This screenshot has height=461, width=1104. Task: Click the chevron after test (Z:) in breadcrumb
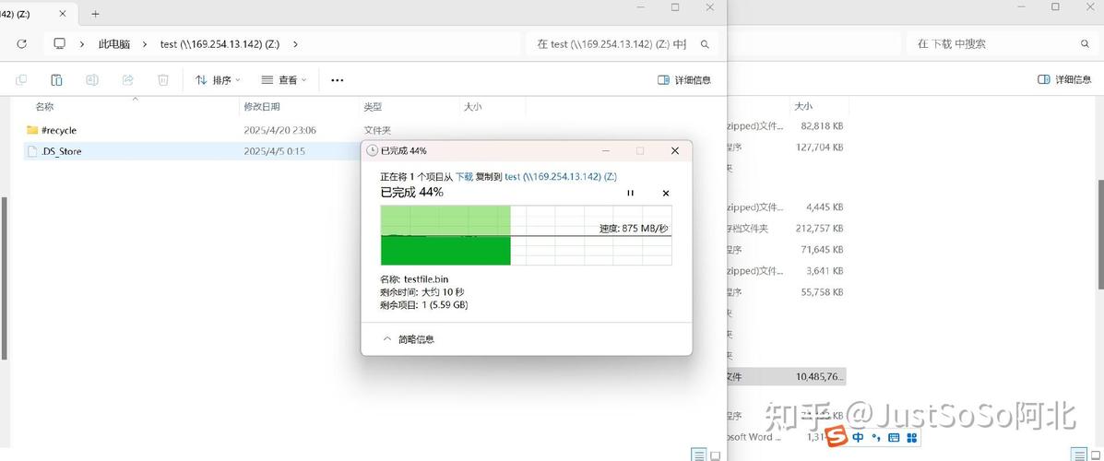[295, 43]
